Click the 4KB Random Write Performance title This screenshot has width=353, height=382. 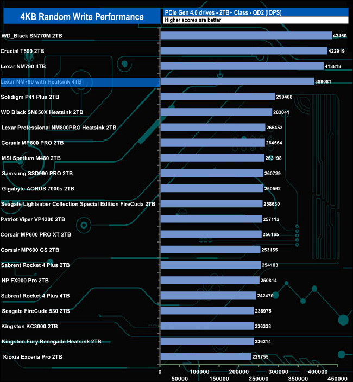[82, 17]
